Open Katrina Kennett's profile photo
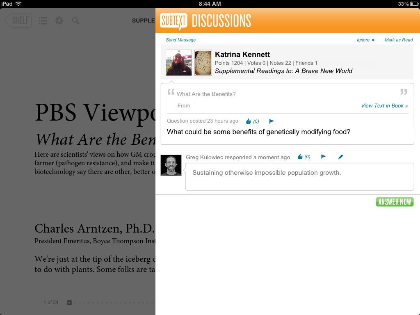The width and height of the screenshot is (420, 315). [x=178, y=63]
